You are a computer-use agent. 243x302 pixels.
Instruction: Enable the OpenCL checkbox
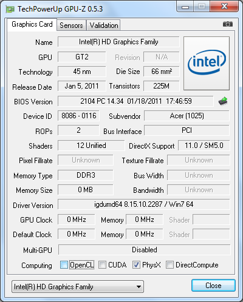64,265
